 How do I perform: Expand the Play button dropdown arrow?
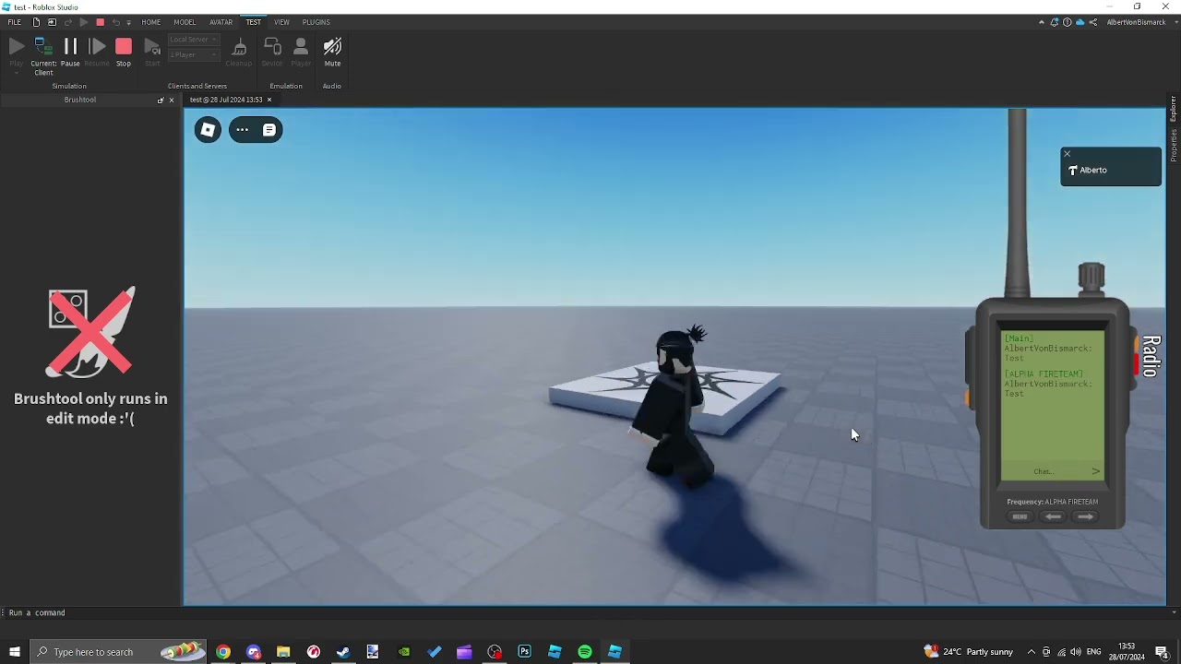16,72
